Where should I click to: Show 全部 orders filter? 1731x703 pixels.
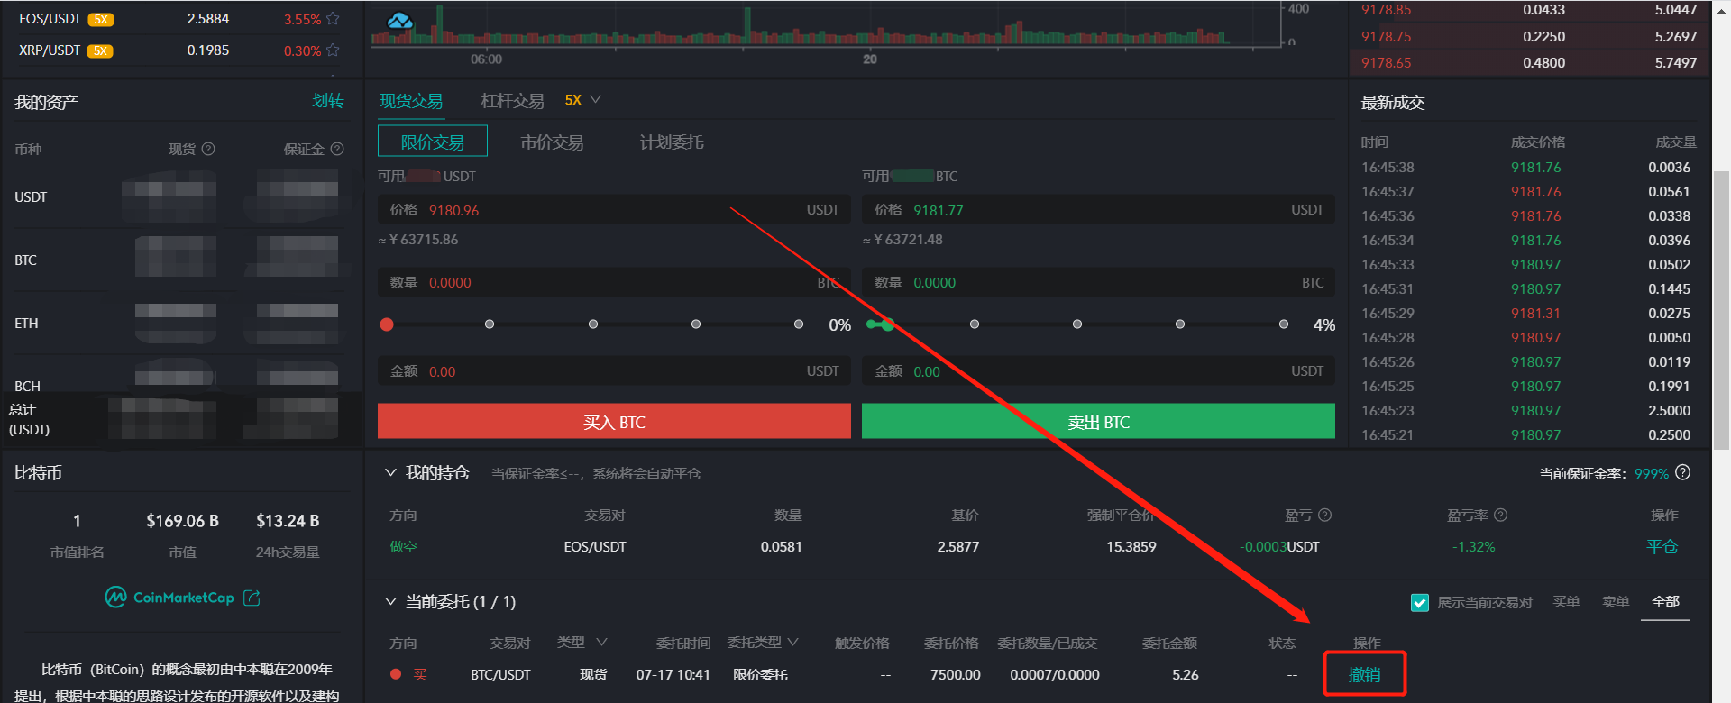pyautogui.click(x=1665, y=601)
